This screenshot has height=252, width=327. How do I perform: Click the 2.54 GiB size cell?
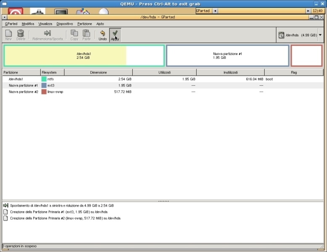click(125, 79)
